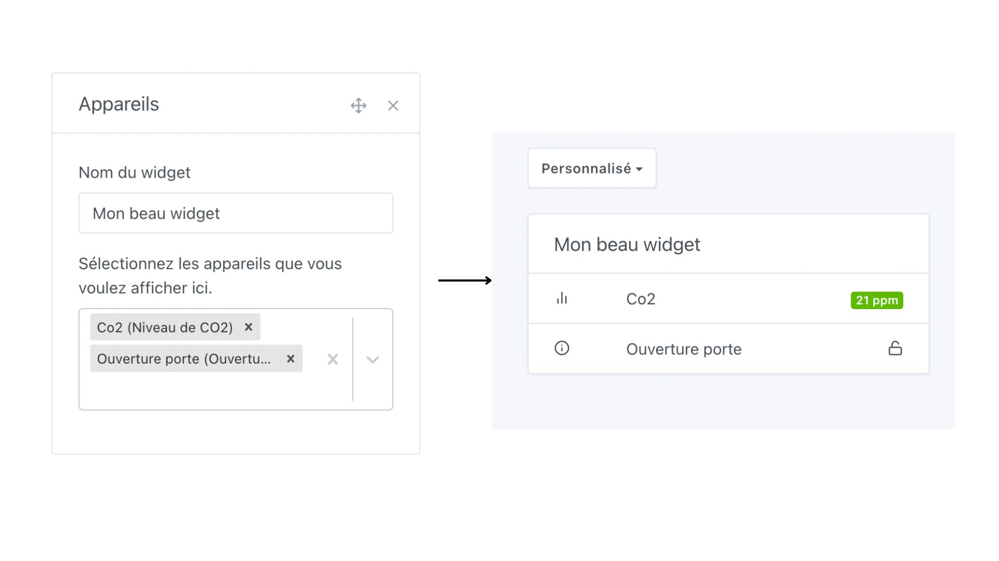
Task: Clear all selected devices with the X icon
Action: point(332,359)
